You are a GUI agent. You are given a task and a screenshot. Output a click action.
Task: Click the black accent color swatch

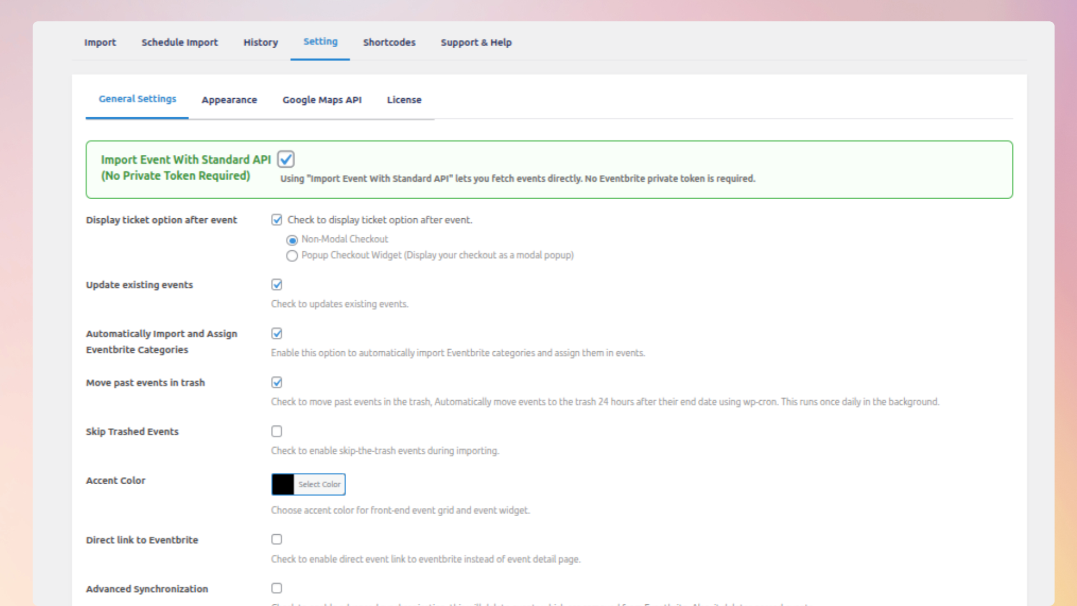point(283,484)
